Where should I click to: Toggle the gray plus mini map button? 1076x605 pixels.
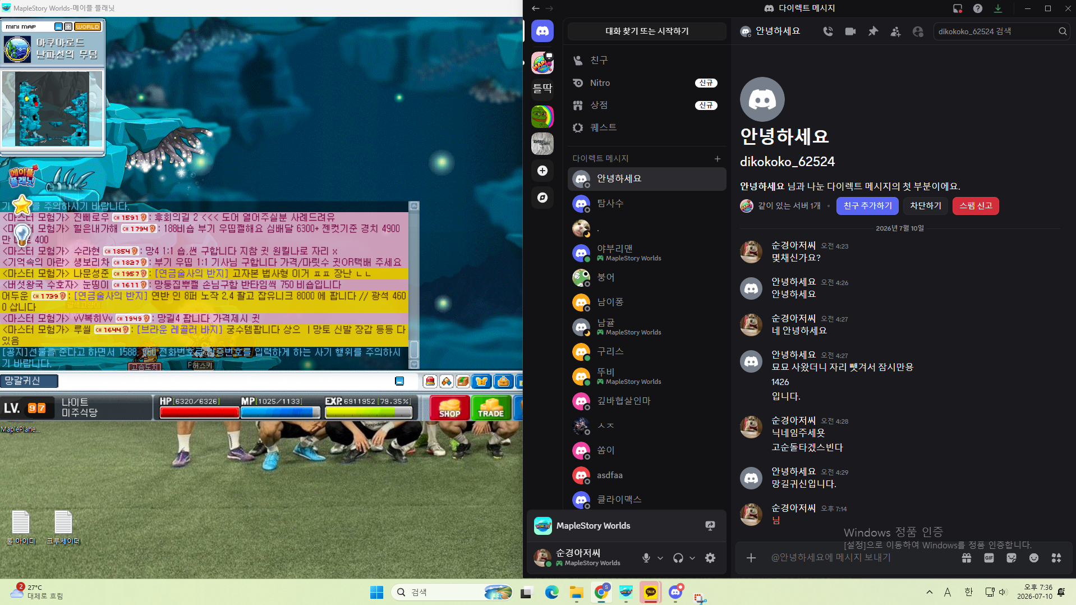68,26
